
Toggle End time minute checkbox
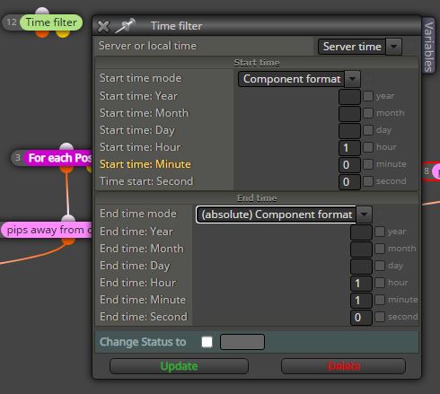380,300
